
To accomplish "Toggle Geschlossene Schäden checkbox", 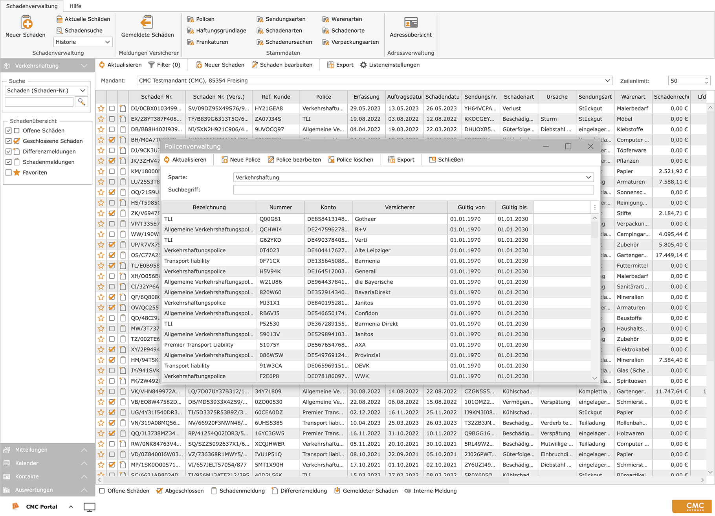I will pos(9,141).
